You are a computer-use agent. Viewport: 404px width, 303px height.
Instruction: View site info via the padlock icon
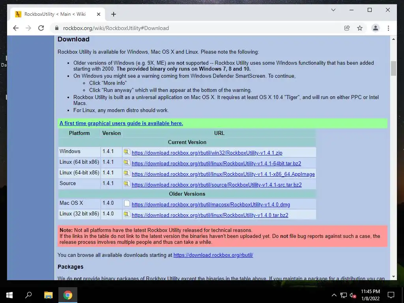coord(57,28)
